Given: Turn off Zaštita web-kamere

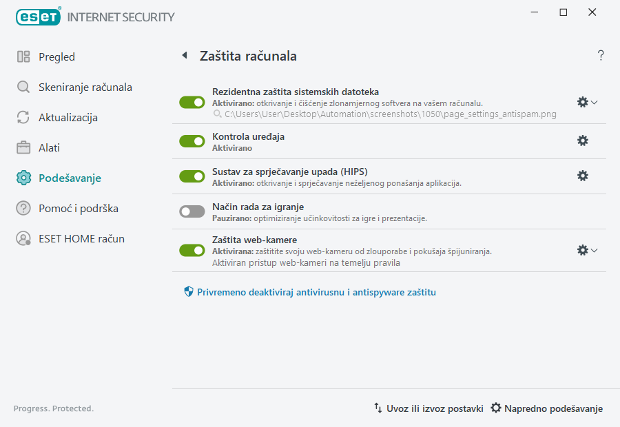Looking at the screenshot, I should tap(192, 250).
